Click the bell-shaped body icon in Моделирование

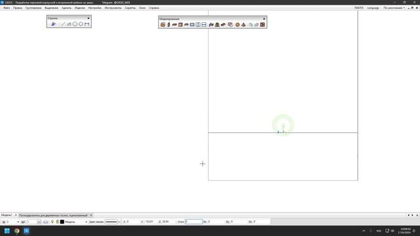[217, 25]
